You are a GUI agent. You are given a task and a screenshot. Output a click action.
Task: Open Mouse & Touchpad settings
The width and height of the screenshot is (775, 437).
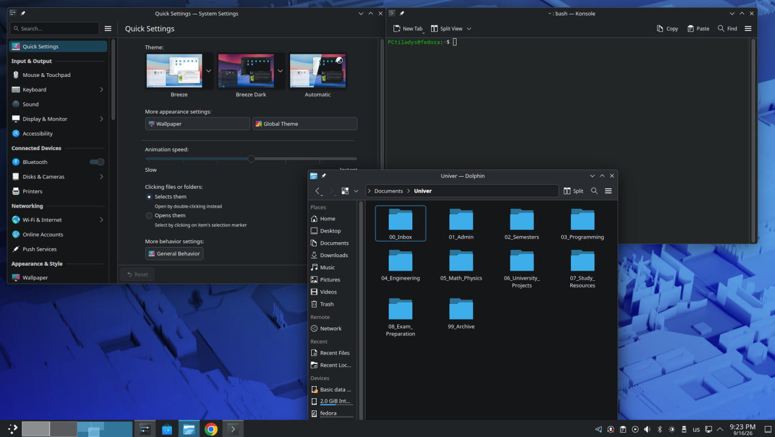59,75
